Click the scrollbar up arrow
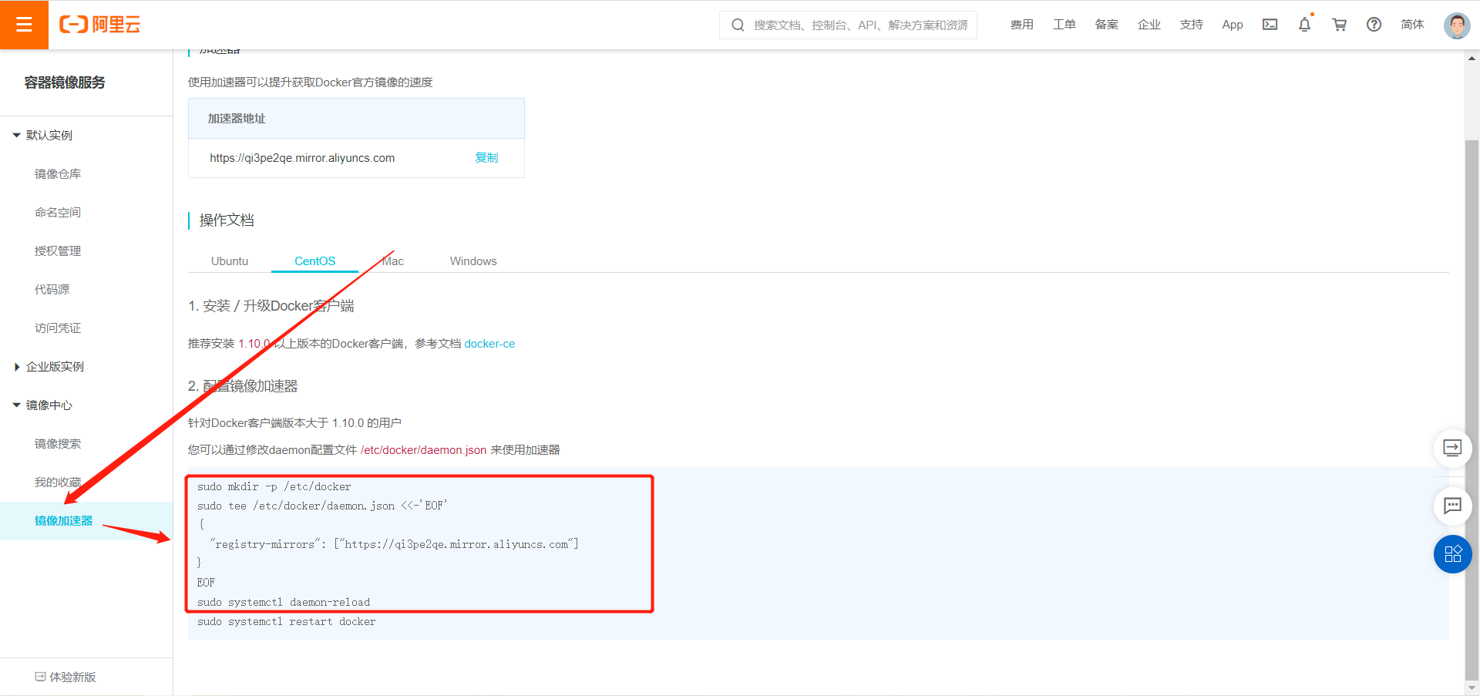Image resolution: width=1480 pixels, height=696 pixels. (1472, 58)
